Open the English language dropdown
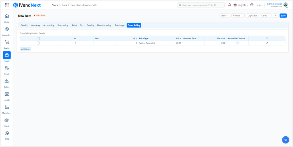The width and height of the screenshot is (293, 147). point(241,5)
